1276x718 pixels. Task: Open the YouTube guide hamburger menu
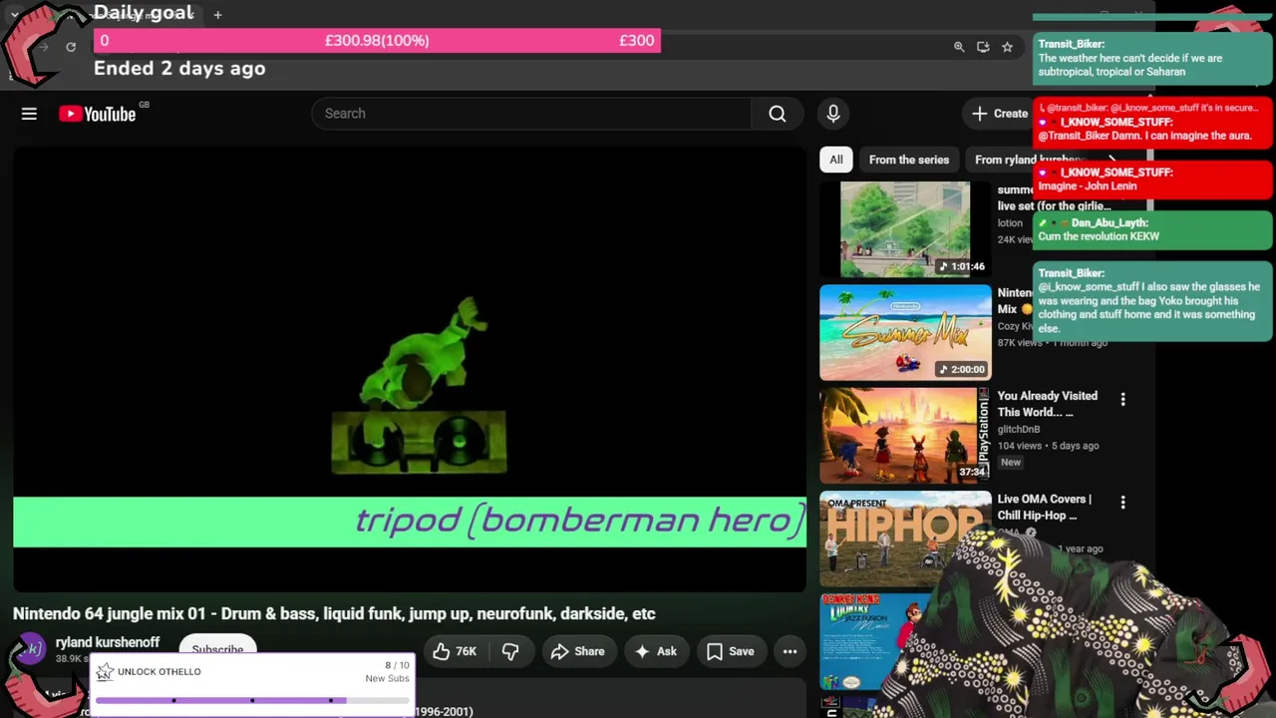click(29, 114)
